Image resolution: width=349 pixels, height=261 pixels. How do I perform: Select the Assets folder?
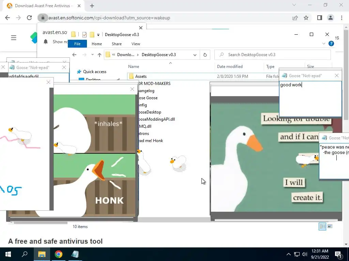[141, 76]
